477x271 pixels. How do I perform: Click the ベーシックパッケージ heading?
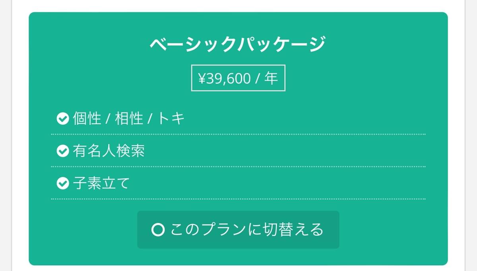[238, 44]
